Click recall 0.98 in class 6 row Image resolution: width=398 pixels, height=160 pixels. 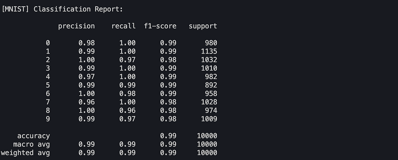click(x=127, y=94)
